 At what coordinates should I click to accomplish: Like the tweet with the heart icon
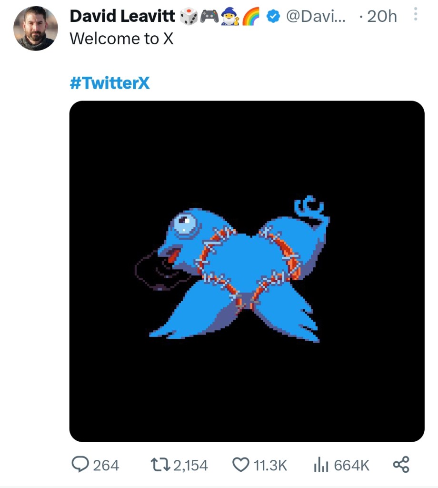[240, 464]
